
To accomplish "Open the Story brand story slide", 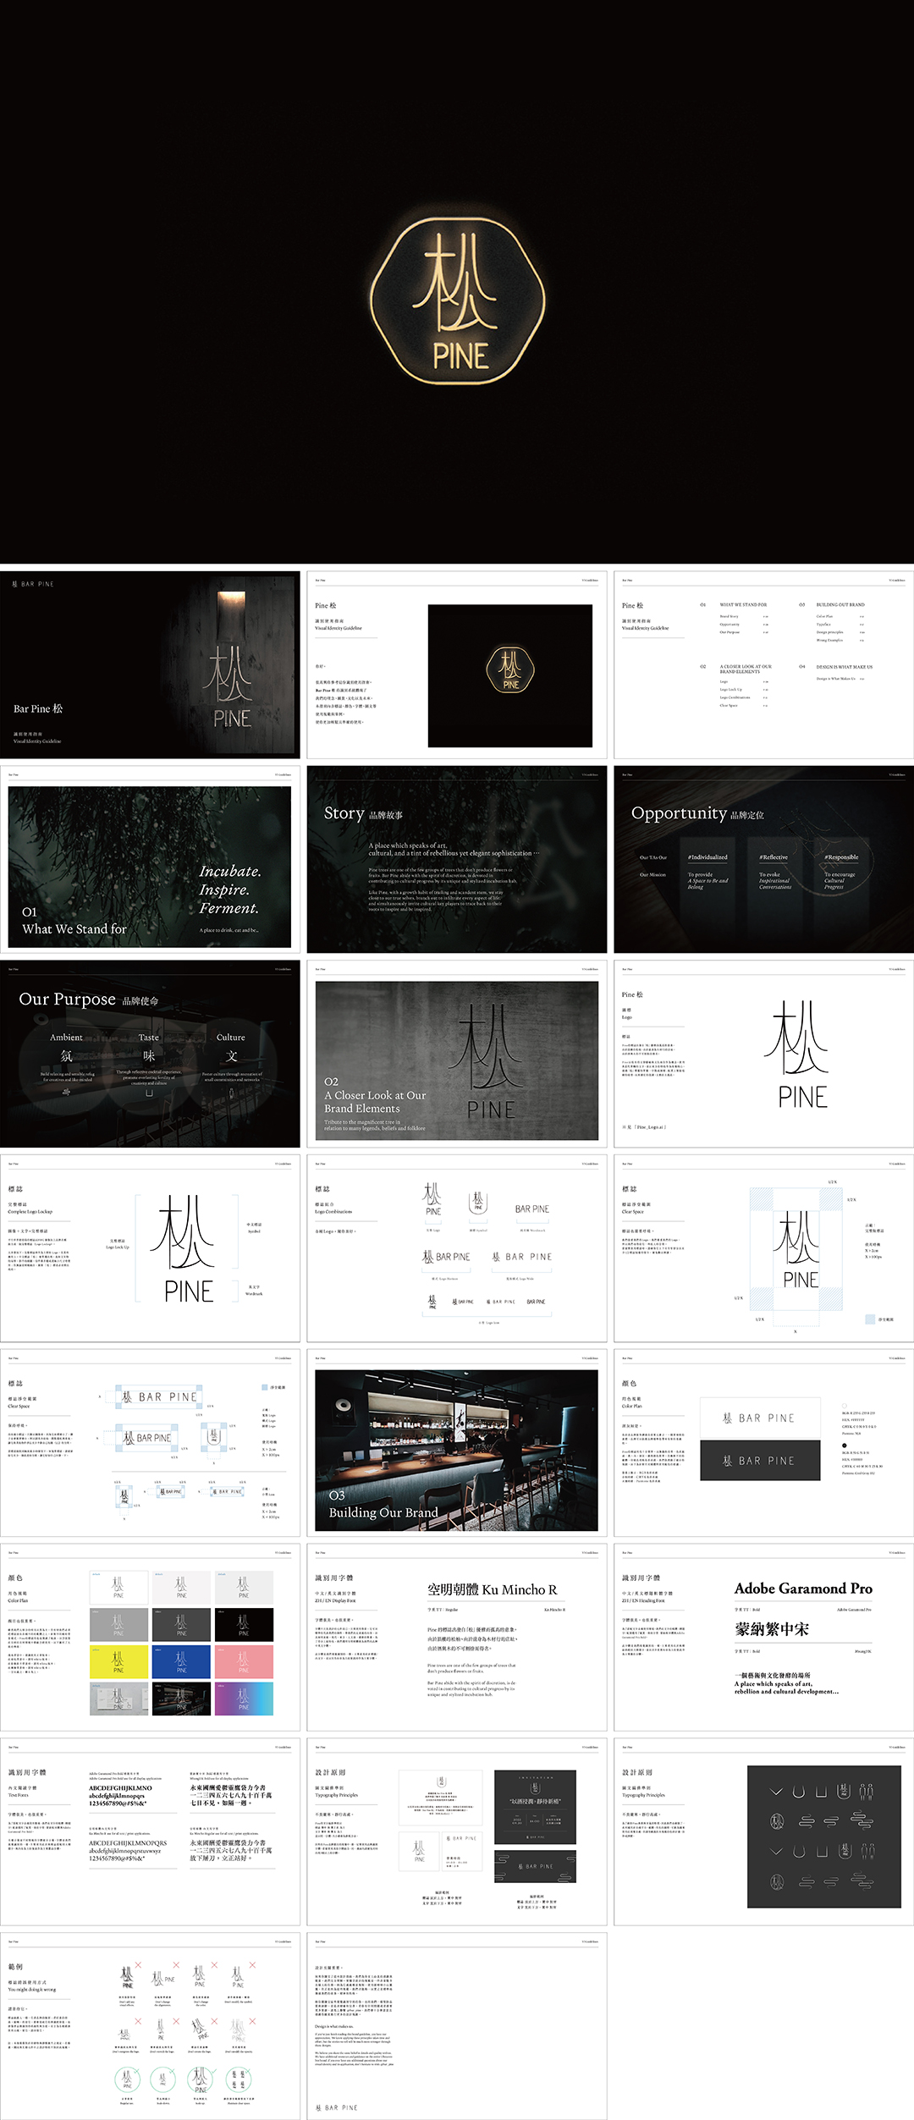I will pos(457,859).
